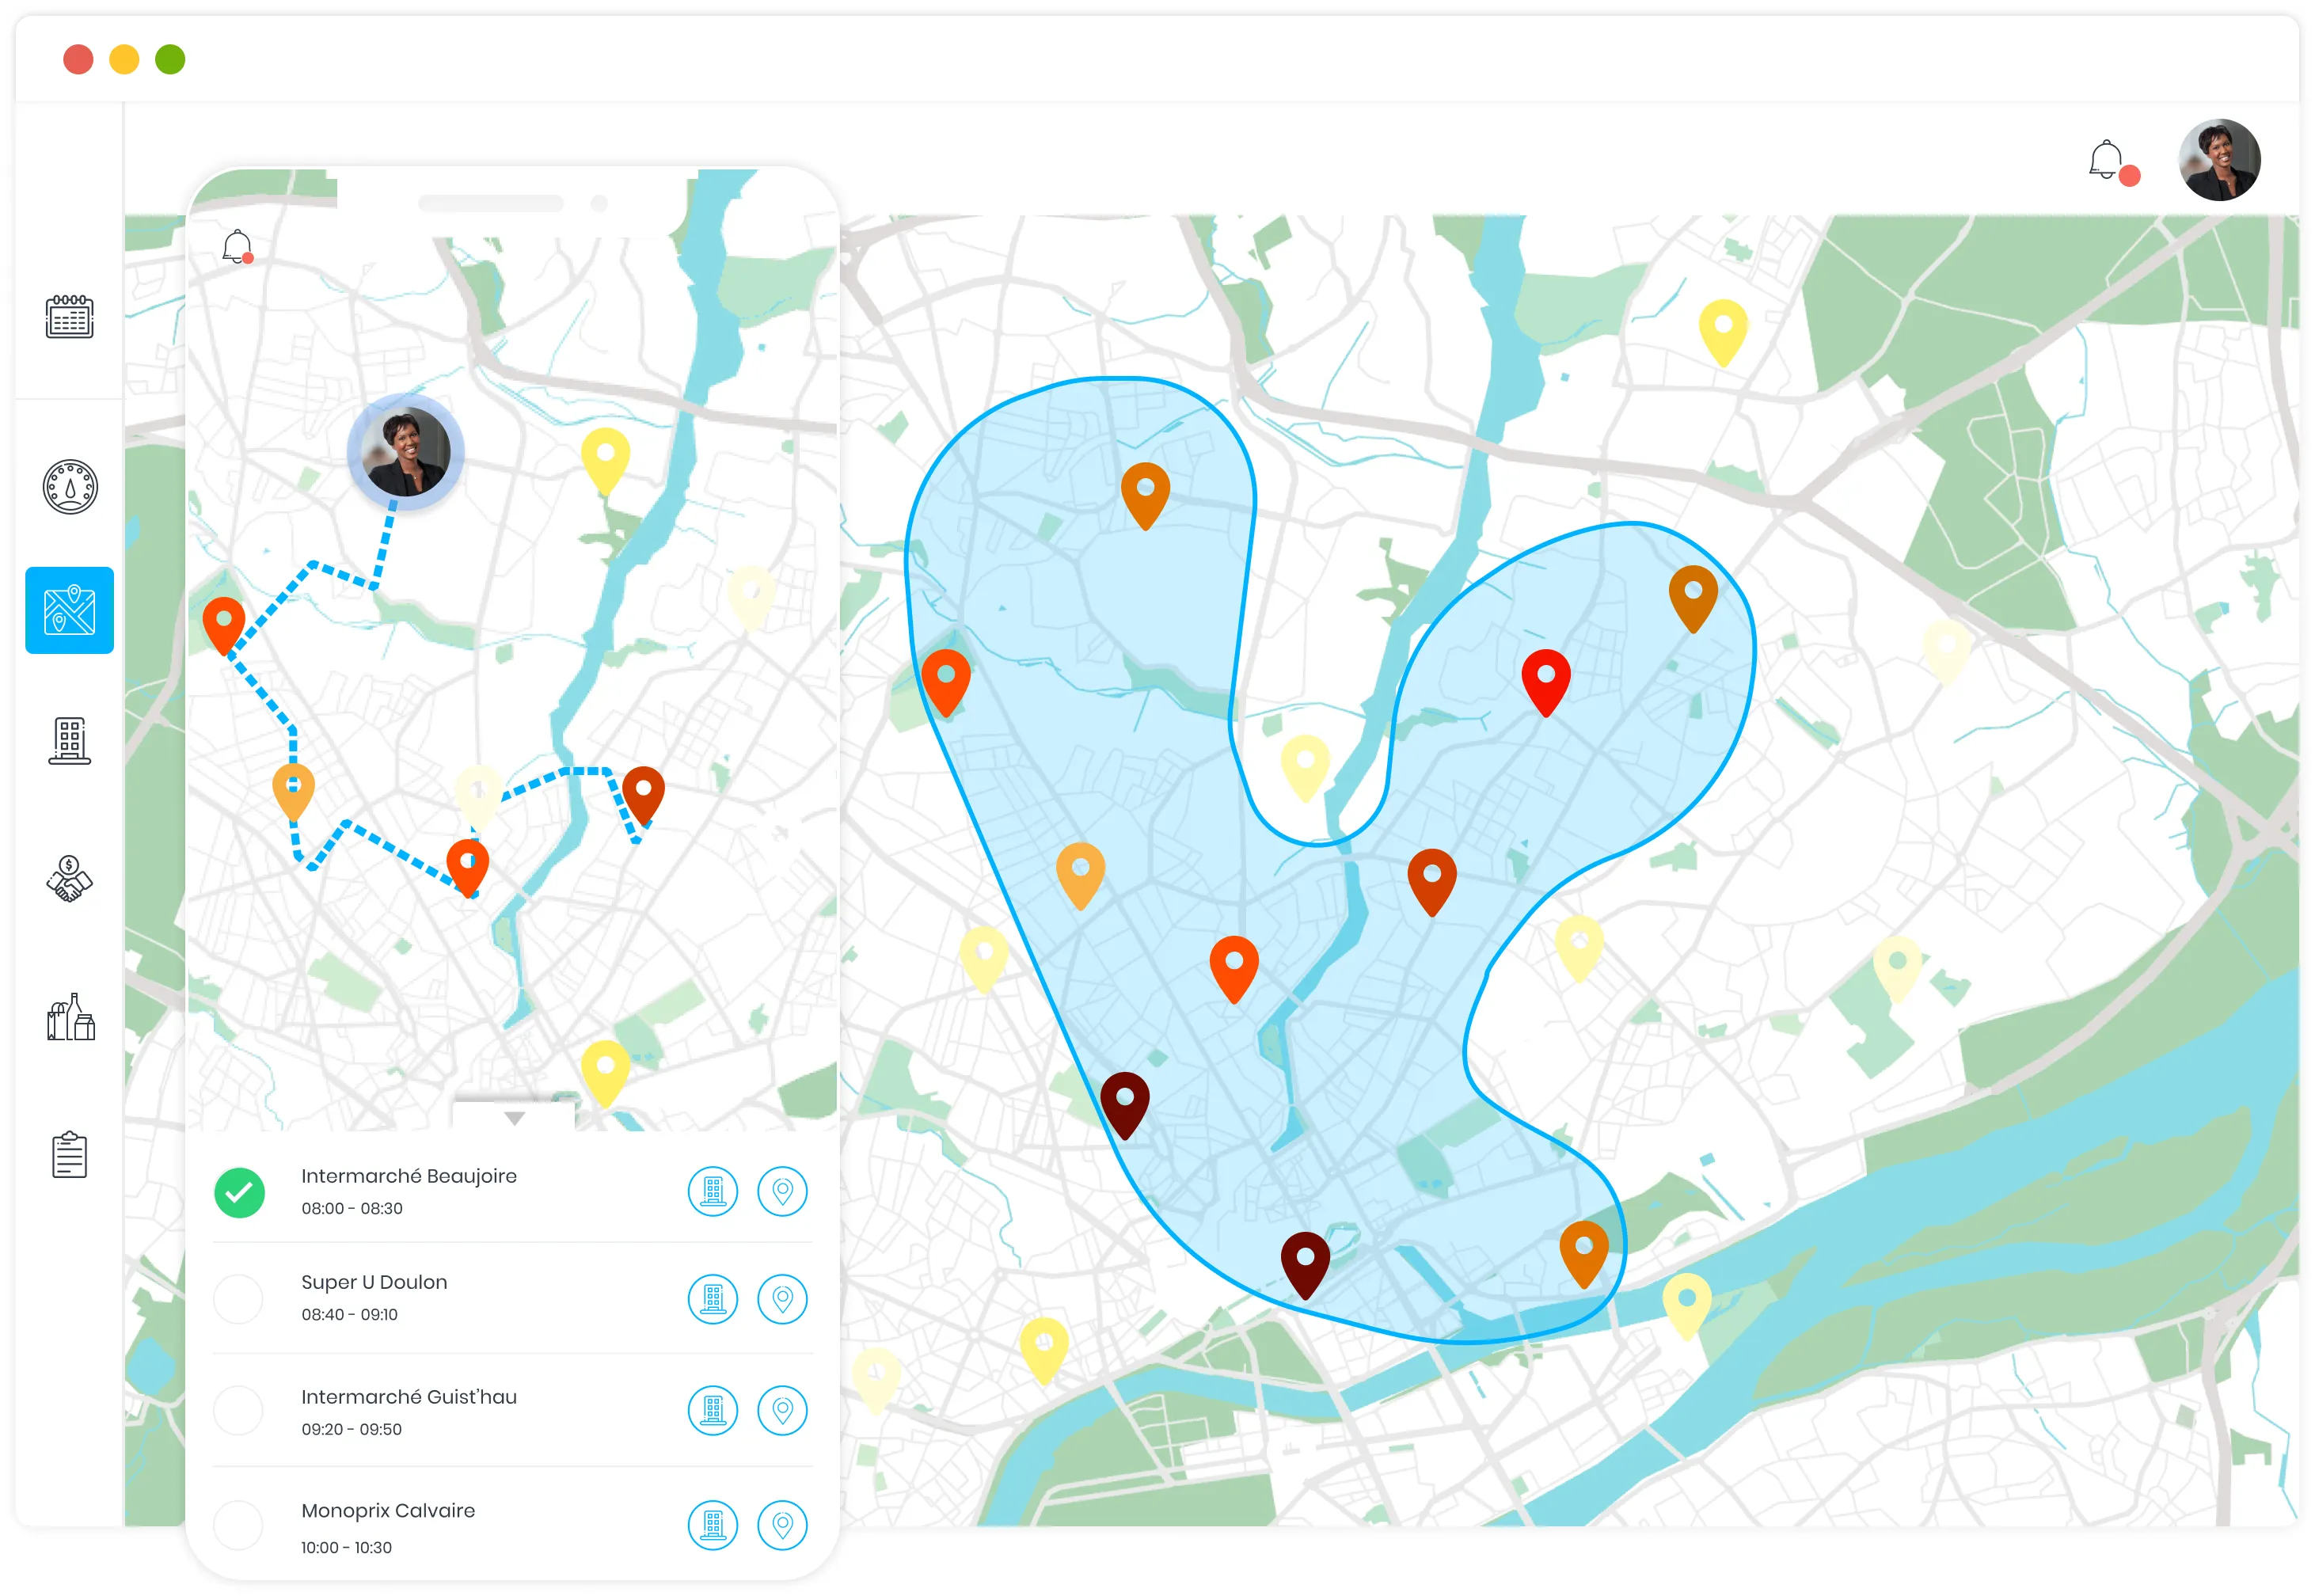The width and height of the screenshot is (2315, 1596).
Task: Collapse the visit list with down arrow
Action: tap(514, 1118)
